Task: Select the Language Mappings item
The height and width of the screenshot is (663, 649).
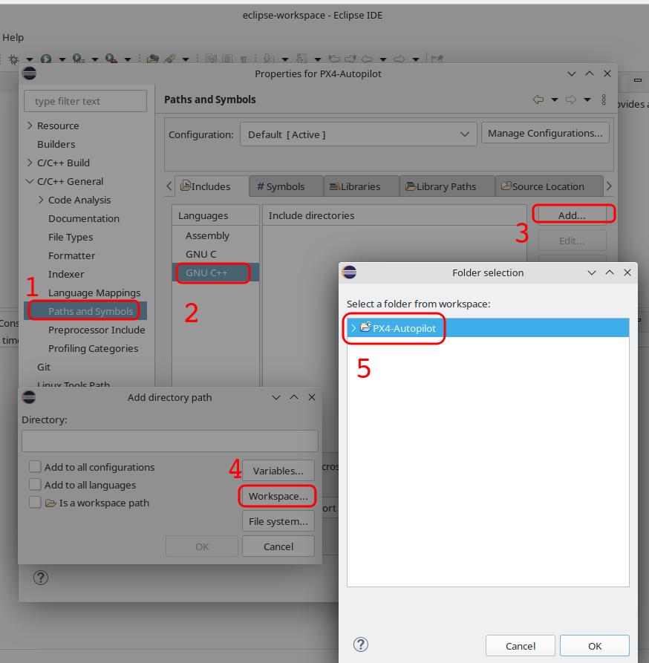Action: pyautogui.click(x=94, y=293)
